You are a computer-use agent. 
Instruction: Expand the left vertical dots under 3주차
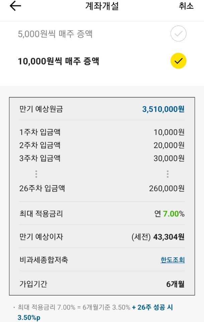click(36, 174)
